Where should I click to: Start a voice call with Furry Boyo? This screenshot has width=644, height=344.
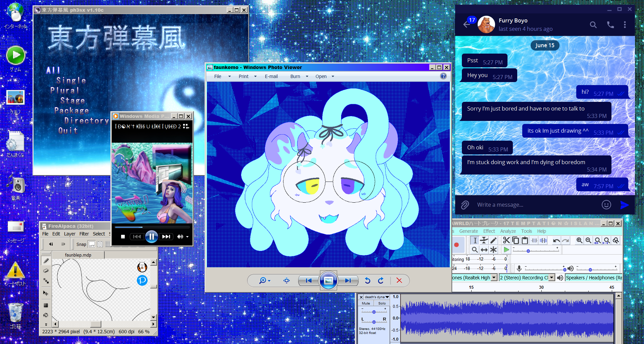tap(610, 24)
